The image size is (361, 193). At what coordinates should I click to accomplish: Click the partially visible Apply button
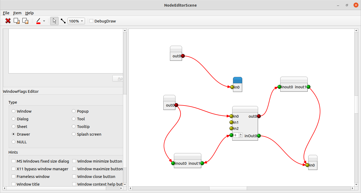118,79
